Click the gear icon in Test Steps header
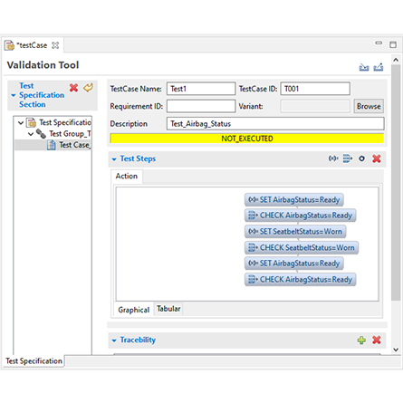403x403 pixels. coord(361,158)
